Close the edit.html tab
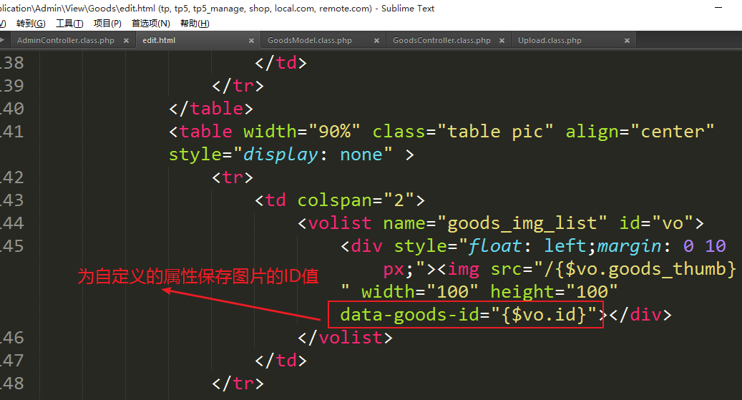 point(251,41)
